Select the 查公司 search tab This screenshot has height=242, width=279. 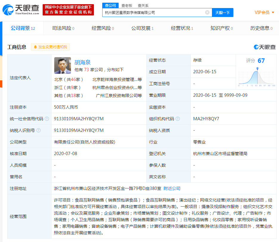click(x=110, y=6)
